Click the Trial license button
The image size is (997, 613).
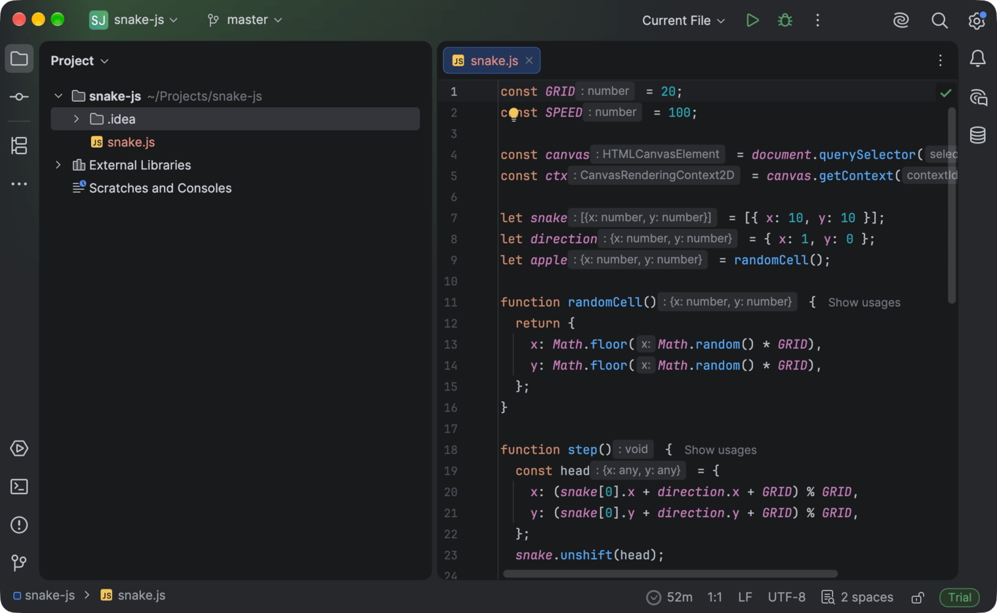click(960, 597)
